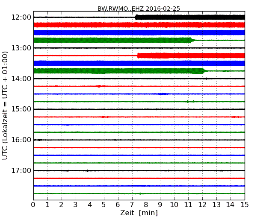Click the thick red 12:15 trace
The image size is (278, 222).
coord(139,25)
